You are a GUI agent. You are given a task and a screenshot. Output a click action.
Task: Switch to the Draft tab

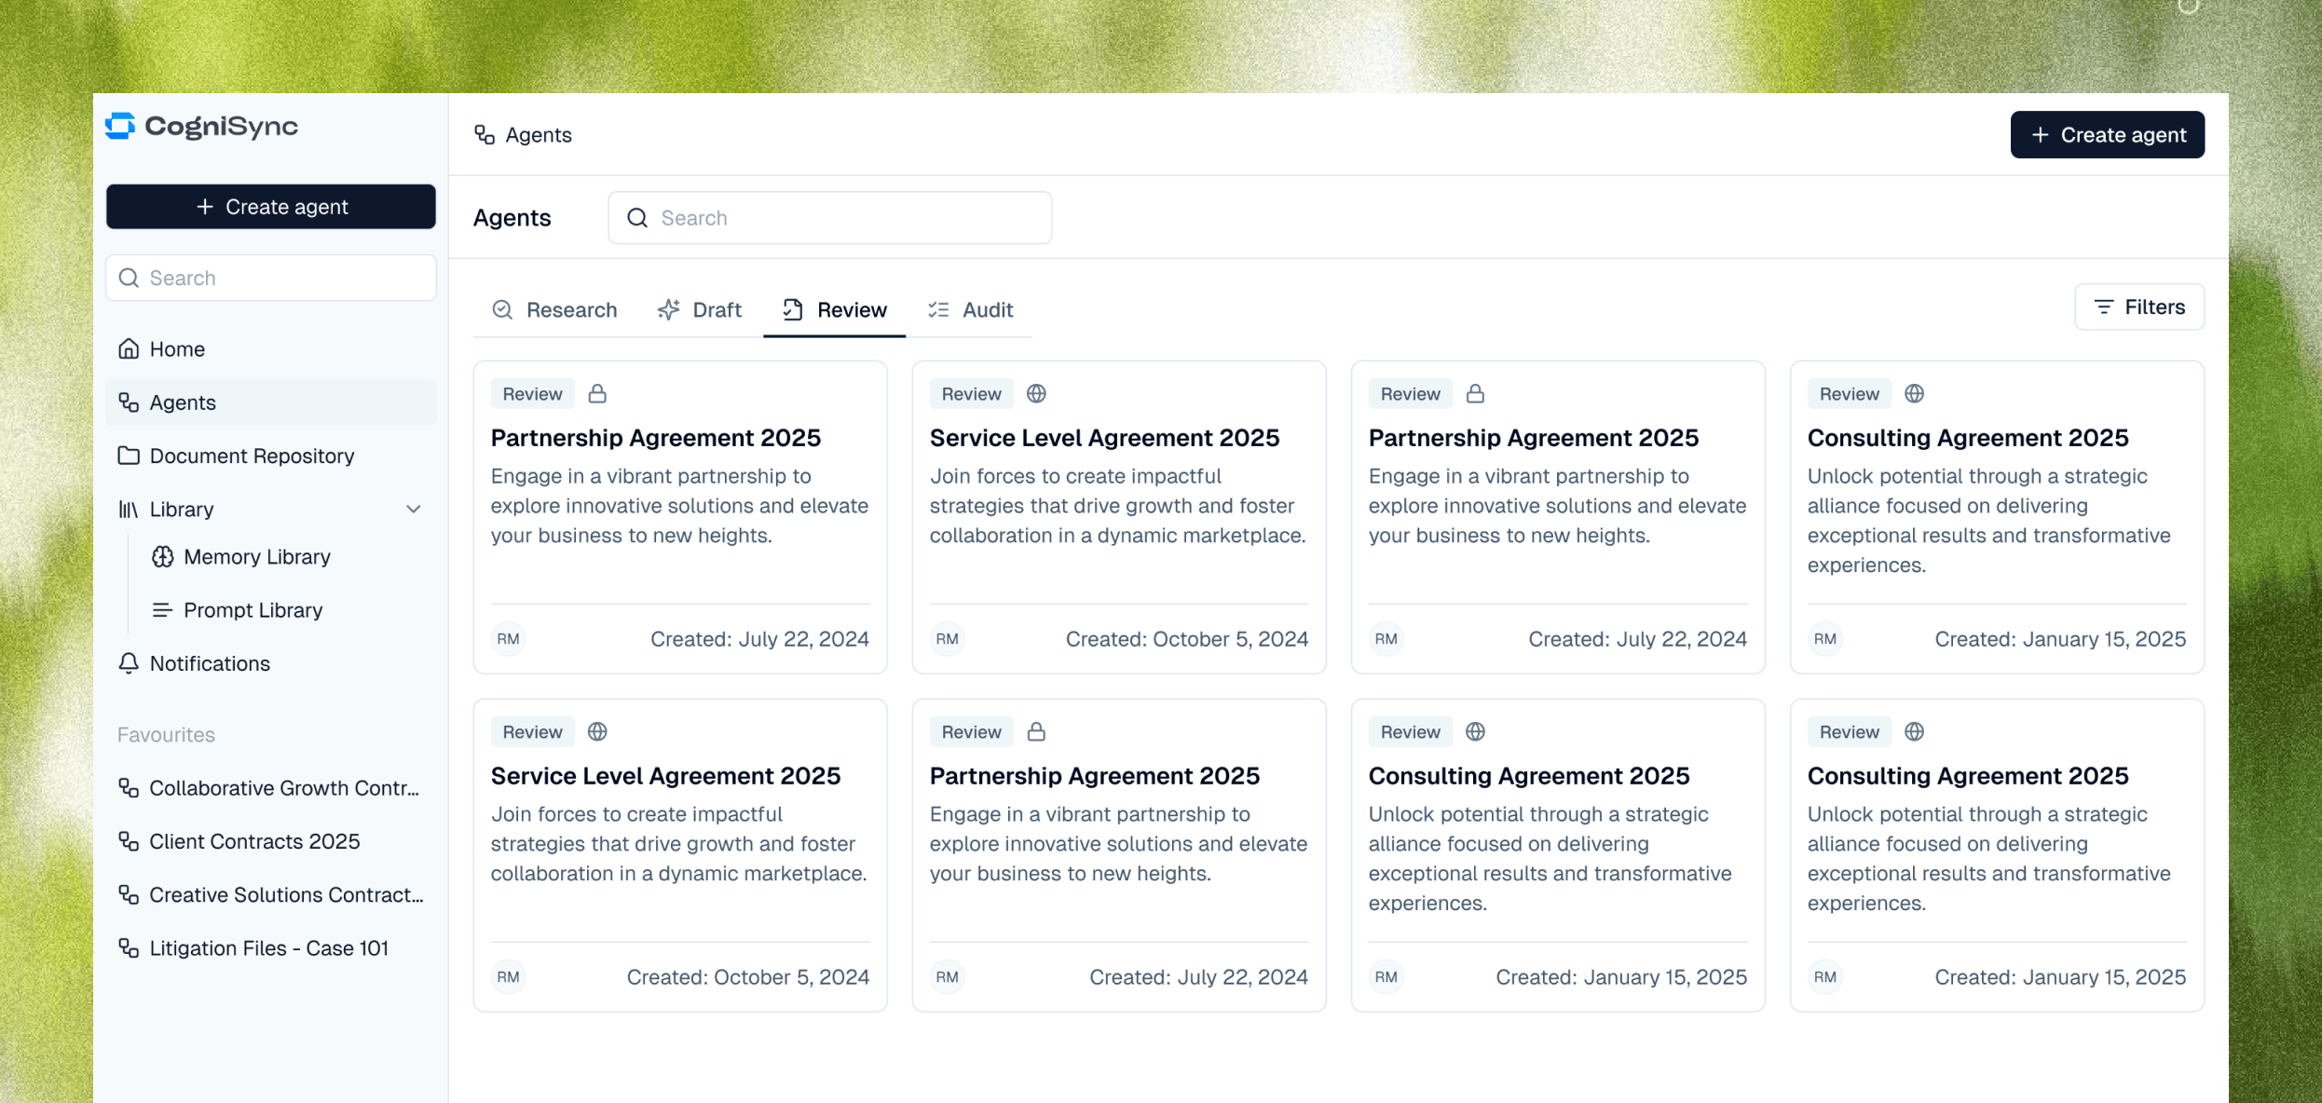tap(700, 310)
